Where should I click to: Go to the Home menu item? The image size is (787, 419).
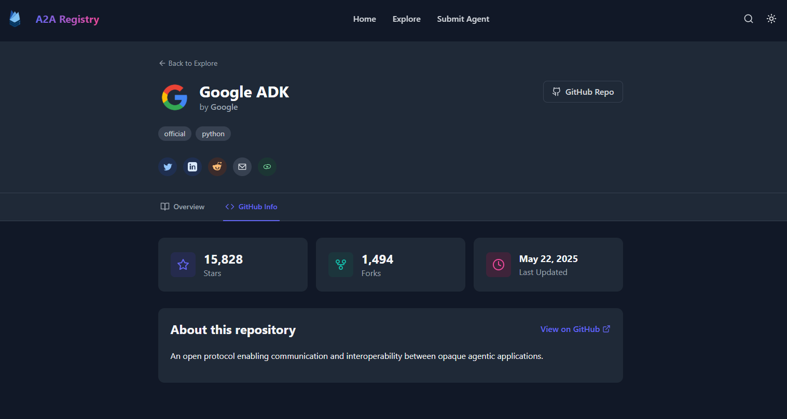coord(365,19)
